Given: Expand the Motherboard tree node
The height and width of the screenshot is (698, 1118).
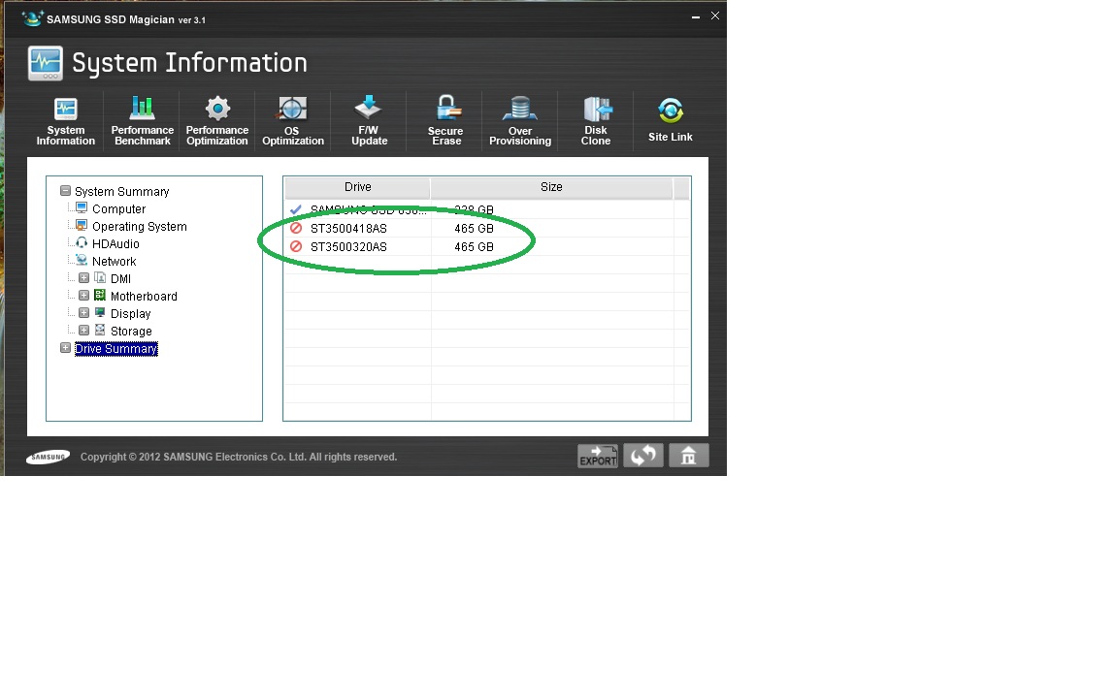Looking at the screenshot, I should pos(83,296).
